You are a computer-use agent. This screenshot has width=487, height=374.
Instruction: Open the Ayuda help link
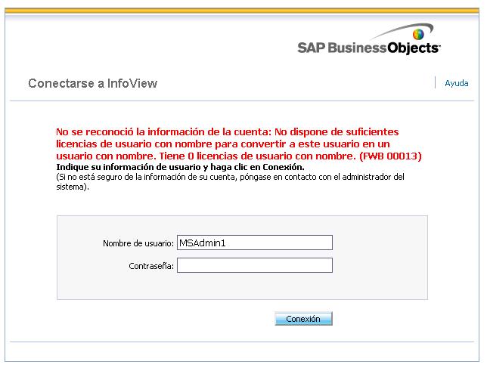pos(456,83)
